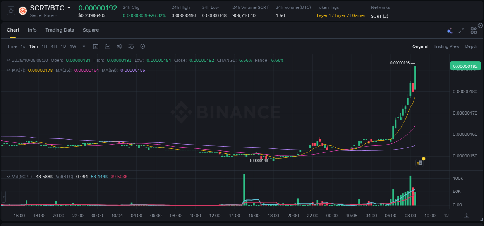The image size is (484, 226).
Task: Open the AI chart analysis tool
Action: [x=449, y=30]
